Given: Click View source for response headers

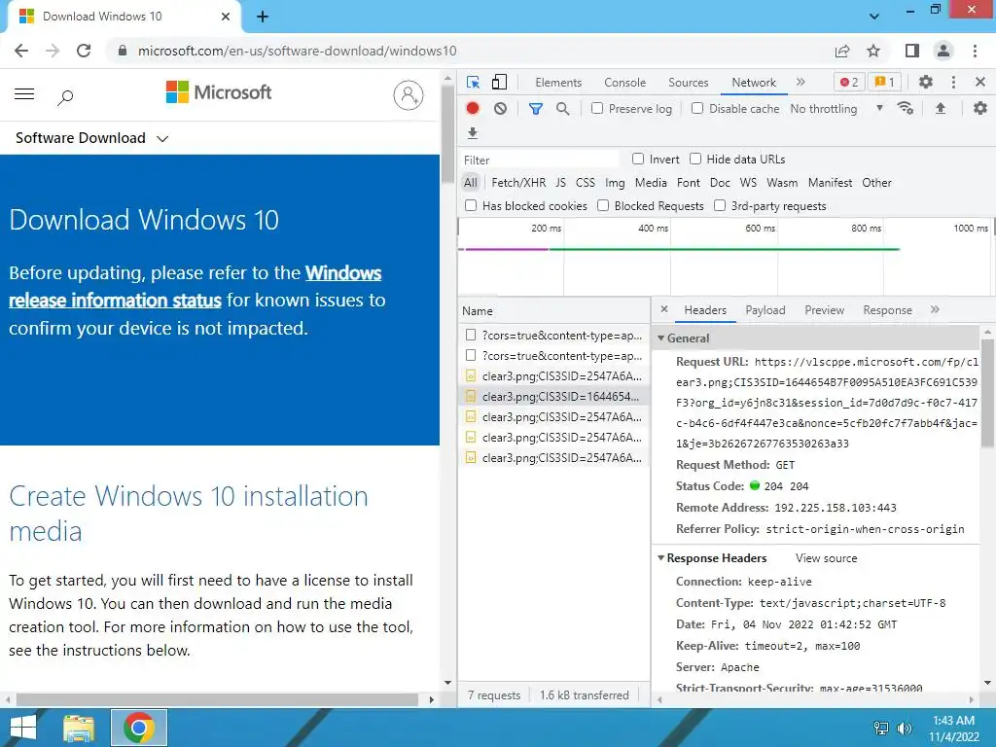Looking at the screenshot, I should point(827,558).
